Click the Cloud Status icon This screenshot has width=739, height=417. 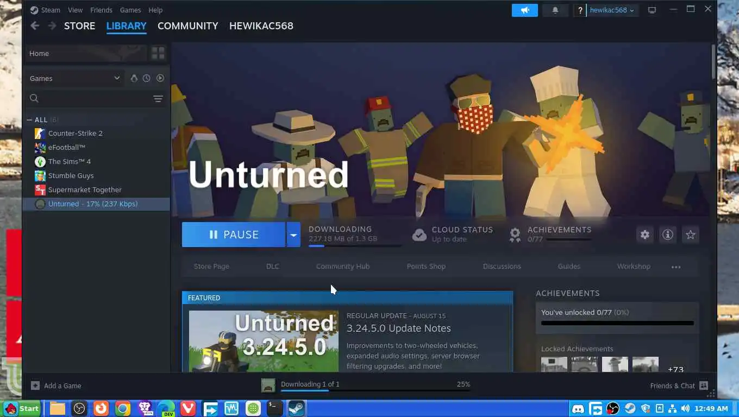[419, 235]
